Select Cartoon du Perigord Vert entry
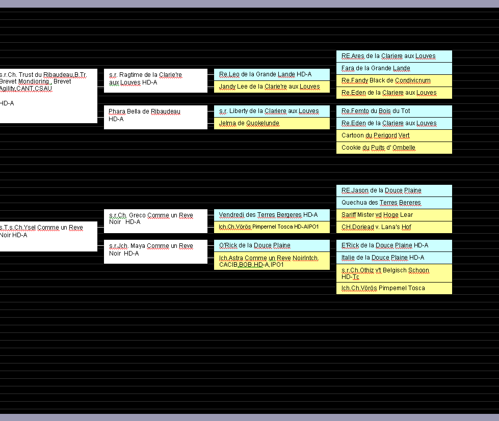The width and height of the screenshot is (499, 421). click(x=394, y=135)
